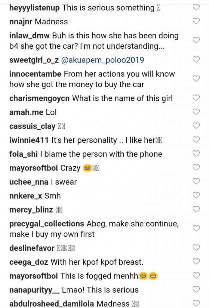
Task: Go to mercy_blinz's profile
Action: point(31,210)
